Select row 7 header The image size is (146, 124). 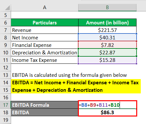6,30
